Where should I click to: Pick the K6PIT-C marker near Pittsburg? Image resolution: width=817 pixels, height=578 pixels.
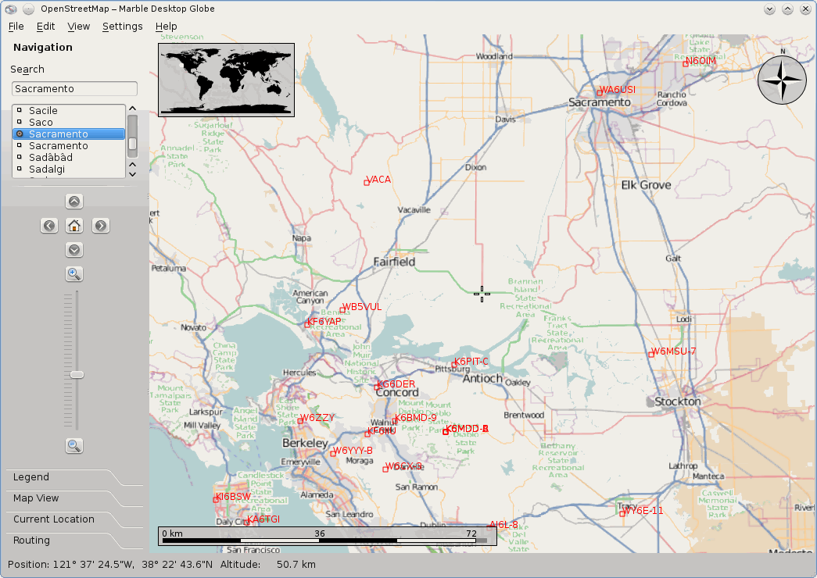(453, 365)
